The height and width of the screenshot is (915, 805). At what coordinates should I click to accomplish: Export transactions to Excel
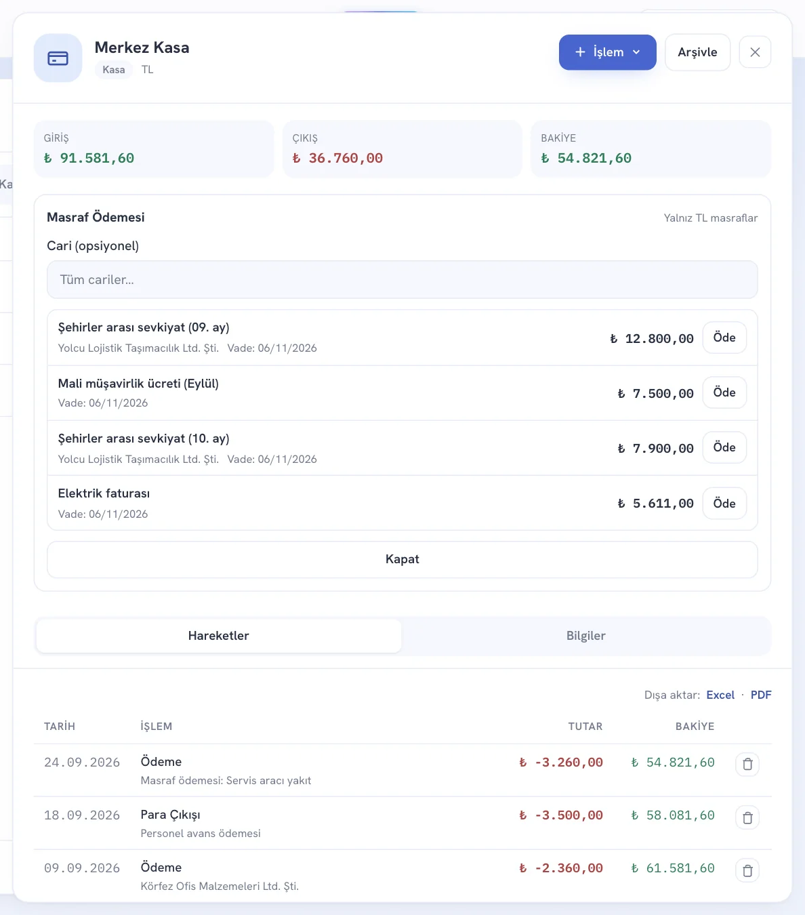tap(720, 695)
